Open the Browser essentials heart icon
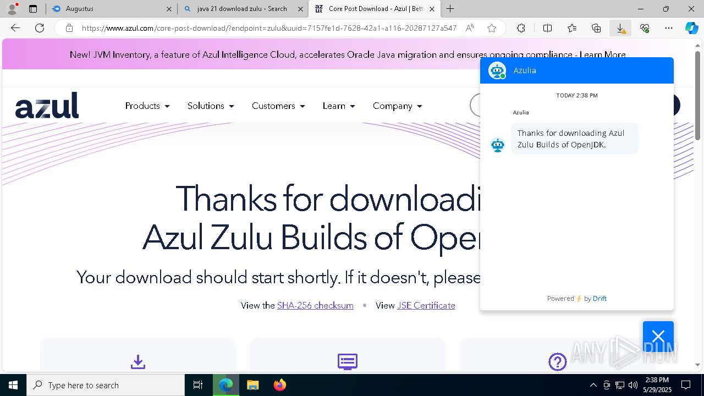This screenshot has width=704, height=396. point(645,28)
